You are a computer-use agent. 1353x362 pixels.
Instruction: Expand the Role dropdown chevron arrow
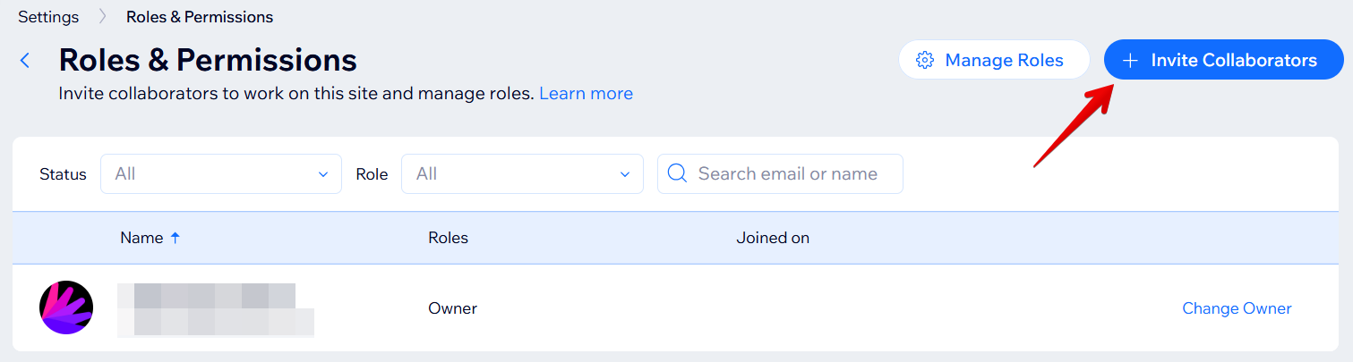[x=625, y=174]
